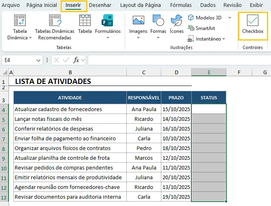Expand the Instantâneo dropdown
The width and height of the screenshot is (271, 206).
[224, 39]
